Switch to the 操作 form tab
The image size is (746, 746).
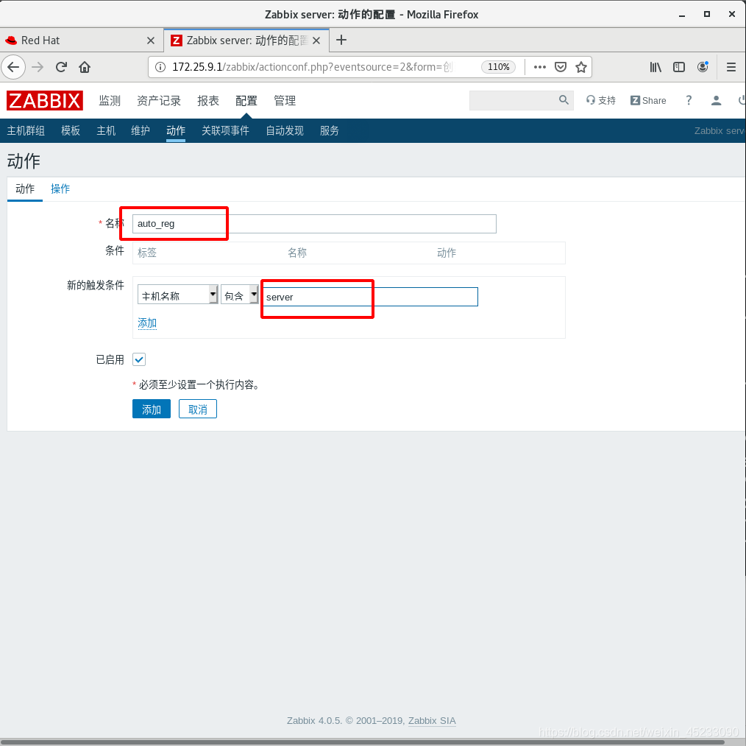60,189
